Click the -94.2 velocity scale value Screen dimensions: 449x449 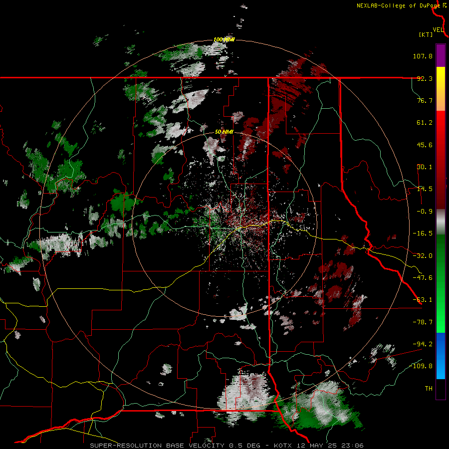pos(423,344)
